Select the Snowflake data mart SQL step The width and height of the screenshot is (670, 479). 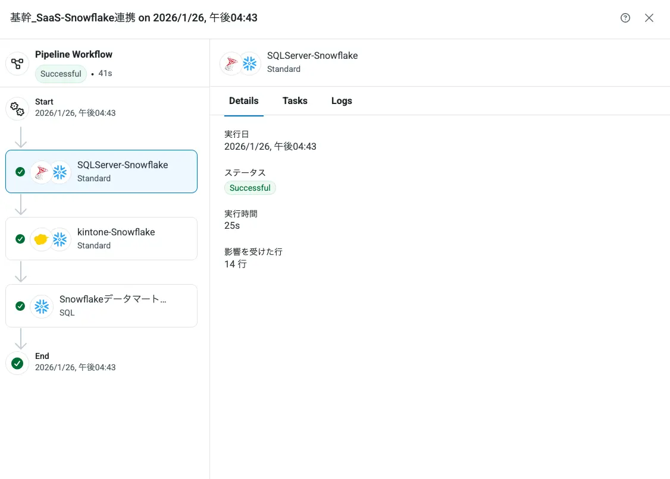click(113, 305)
